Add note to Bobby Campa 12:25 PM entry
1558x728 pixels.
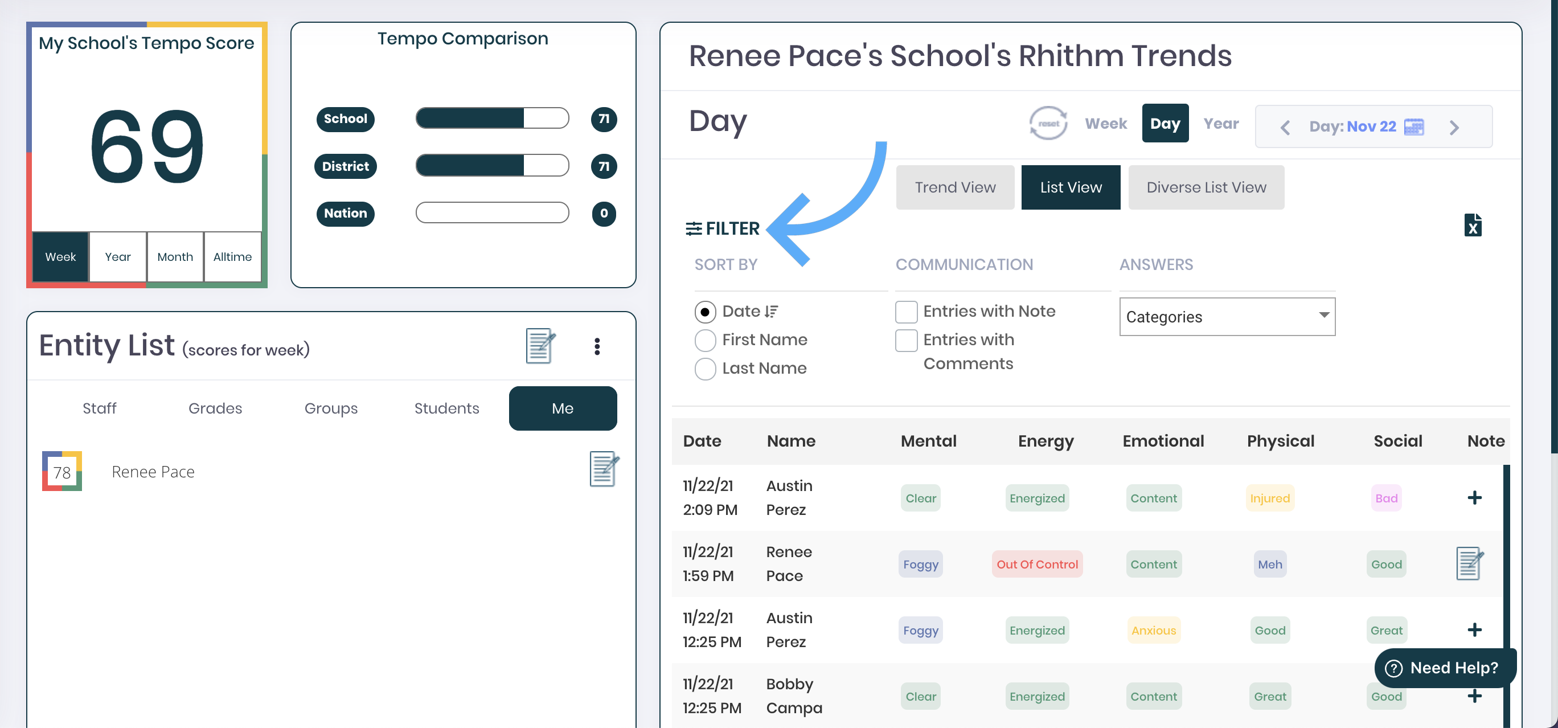(x=1474, y=696)
